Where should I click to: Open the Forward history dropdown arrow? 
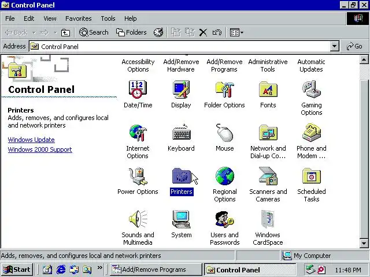pyautogui.click(x=55, y=32)
